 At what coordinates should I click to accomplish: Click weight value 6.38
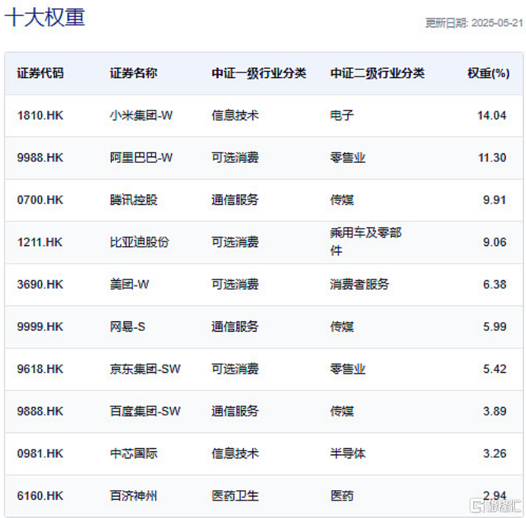coord(494,284)
